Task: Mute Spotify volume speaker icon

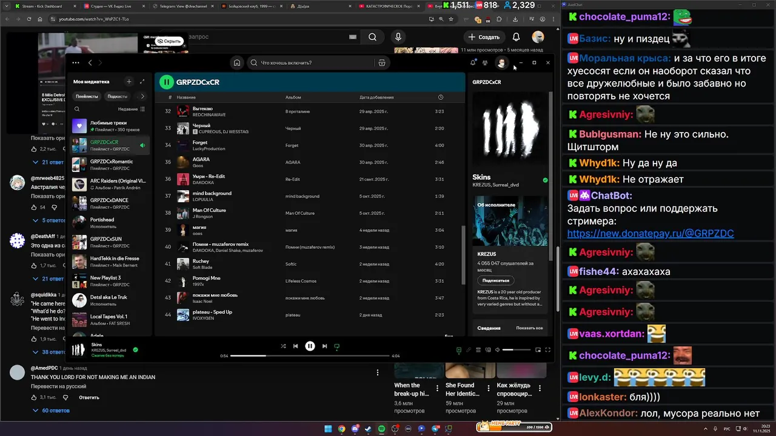Action: (498, 349)
